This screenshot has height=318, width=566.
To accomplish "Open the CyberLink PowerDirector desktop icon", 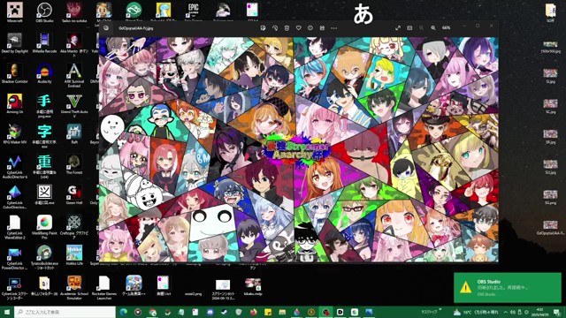I will 15,257.
